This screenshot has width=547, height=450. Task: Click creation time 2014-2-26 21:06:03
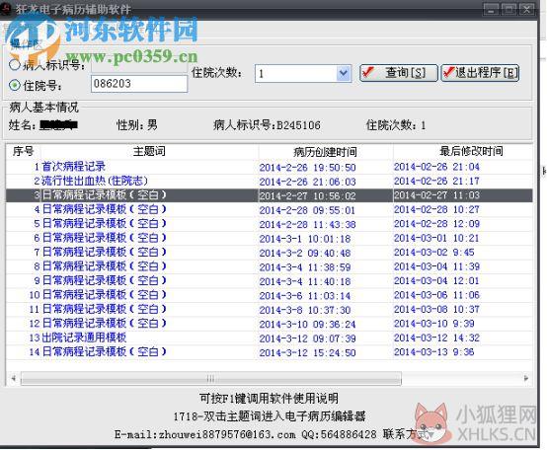pyautogui.click(x=307, y=182)
